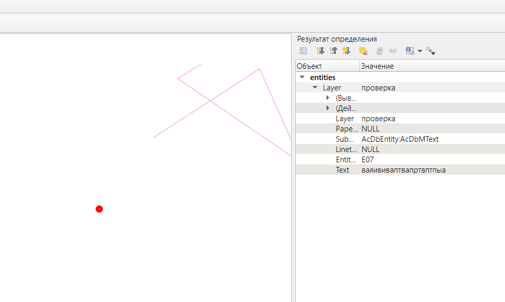Collapse the Layer проверка node
This screenshot has width=505, height=302.
pyautogui.click(x=315, y=87)
